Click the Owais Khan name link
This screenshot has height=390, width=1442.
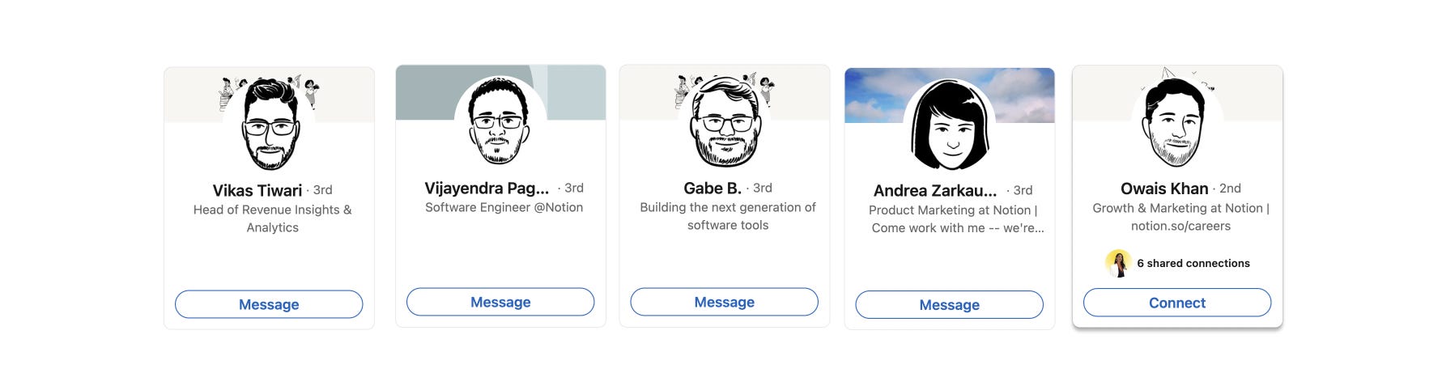(1164, 189)
